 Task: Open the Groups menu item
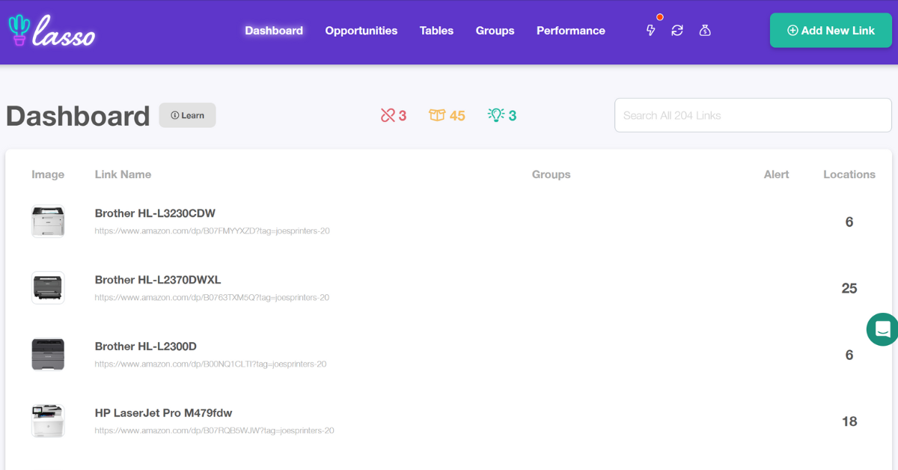pos(495,31)
